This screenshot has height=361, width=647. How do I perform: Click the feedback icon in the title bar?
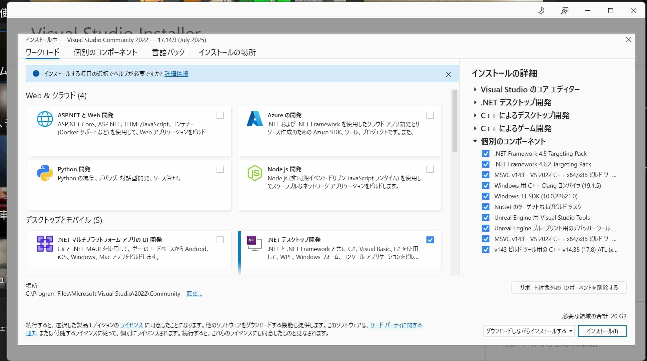coord(564,11)
